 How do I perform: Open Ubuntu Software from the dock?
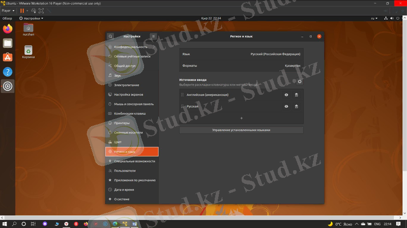(x=8, y=57)
